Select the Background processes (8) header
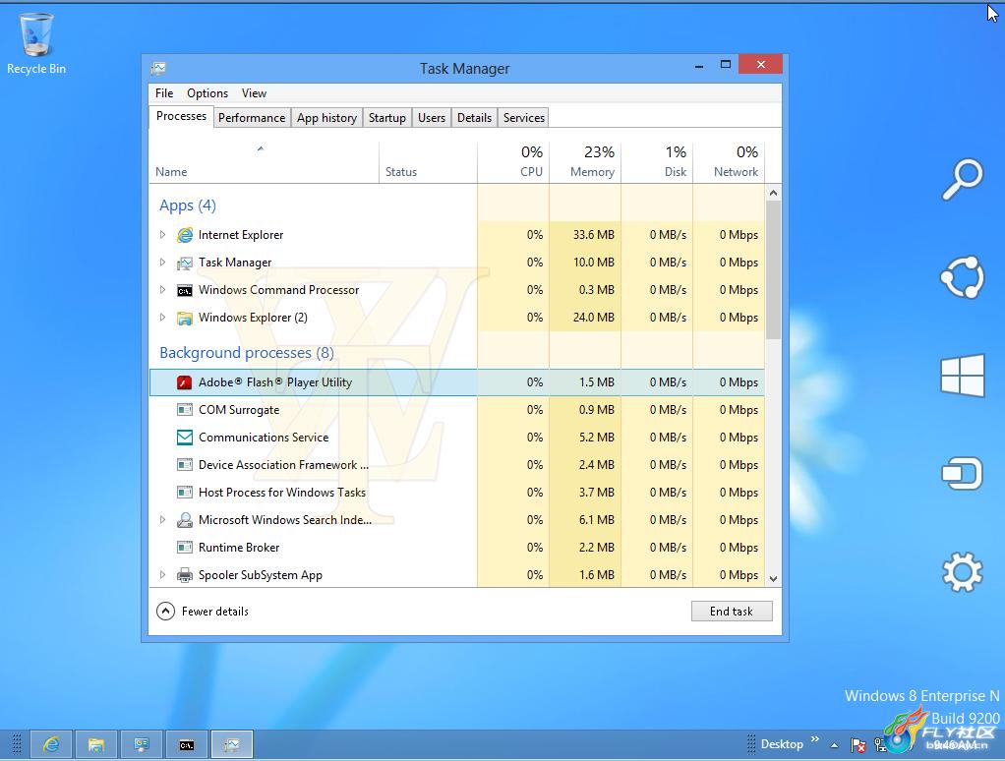Viewport: 1005px width, 761px height. (247, 353)
